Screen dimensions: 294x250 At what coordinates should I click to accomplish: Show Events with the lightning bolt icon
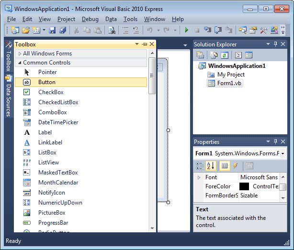tap(235, 166)
